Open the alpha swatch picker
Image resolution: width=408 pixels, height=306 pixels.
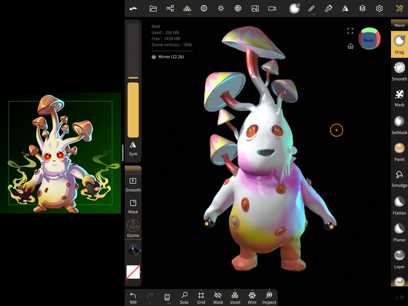(x=133, y=272)
